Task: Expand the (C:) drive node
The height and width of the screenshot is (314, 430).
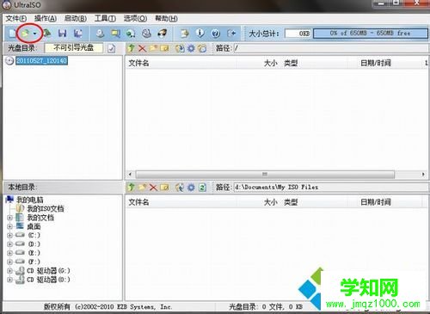Action: pos(9,236)
